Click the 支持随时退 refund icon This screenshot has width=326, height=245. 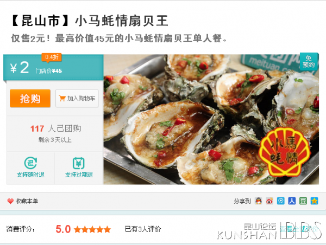30,163
